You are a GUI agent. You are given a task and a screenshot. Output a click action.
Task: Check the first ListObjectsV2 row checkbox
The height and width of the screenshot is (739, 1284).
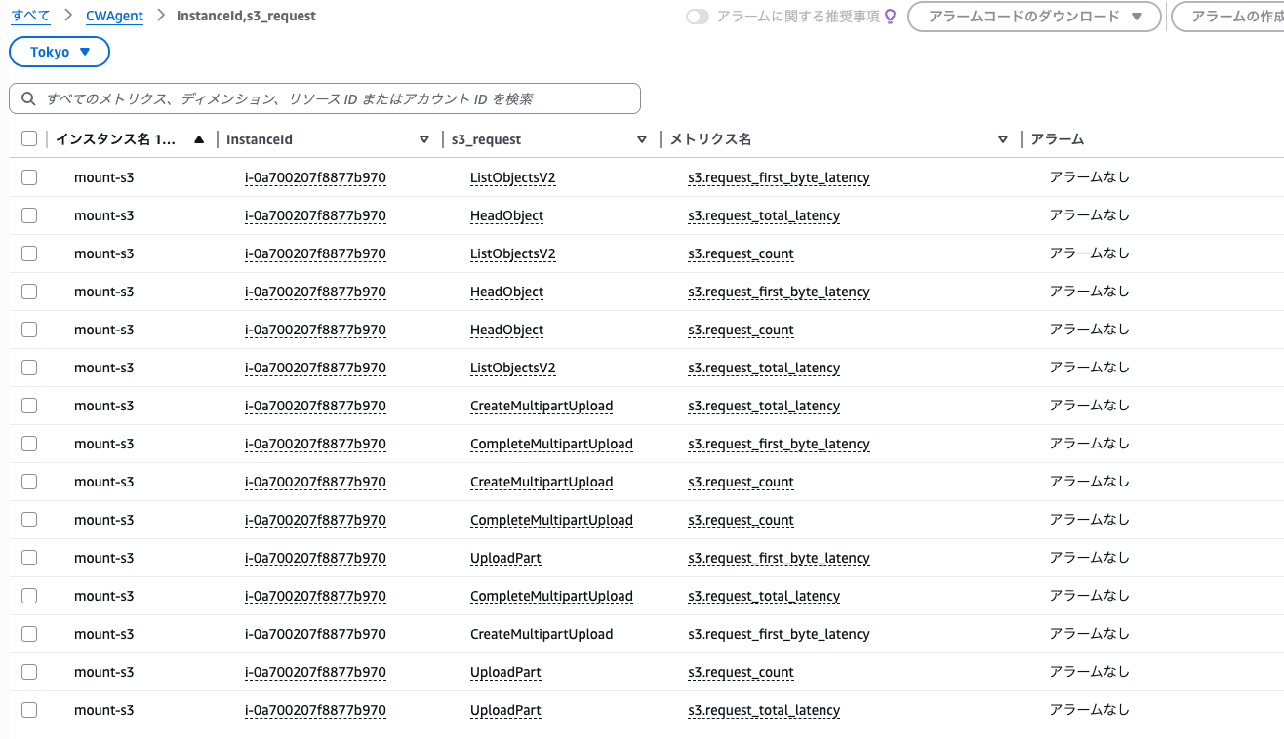(x=28, y=176)
